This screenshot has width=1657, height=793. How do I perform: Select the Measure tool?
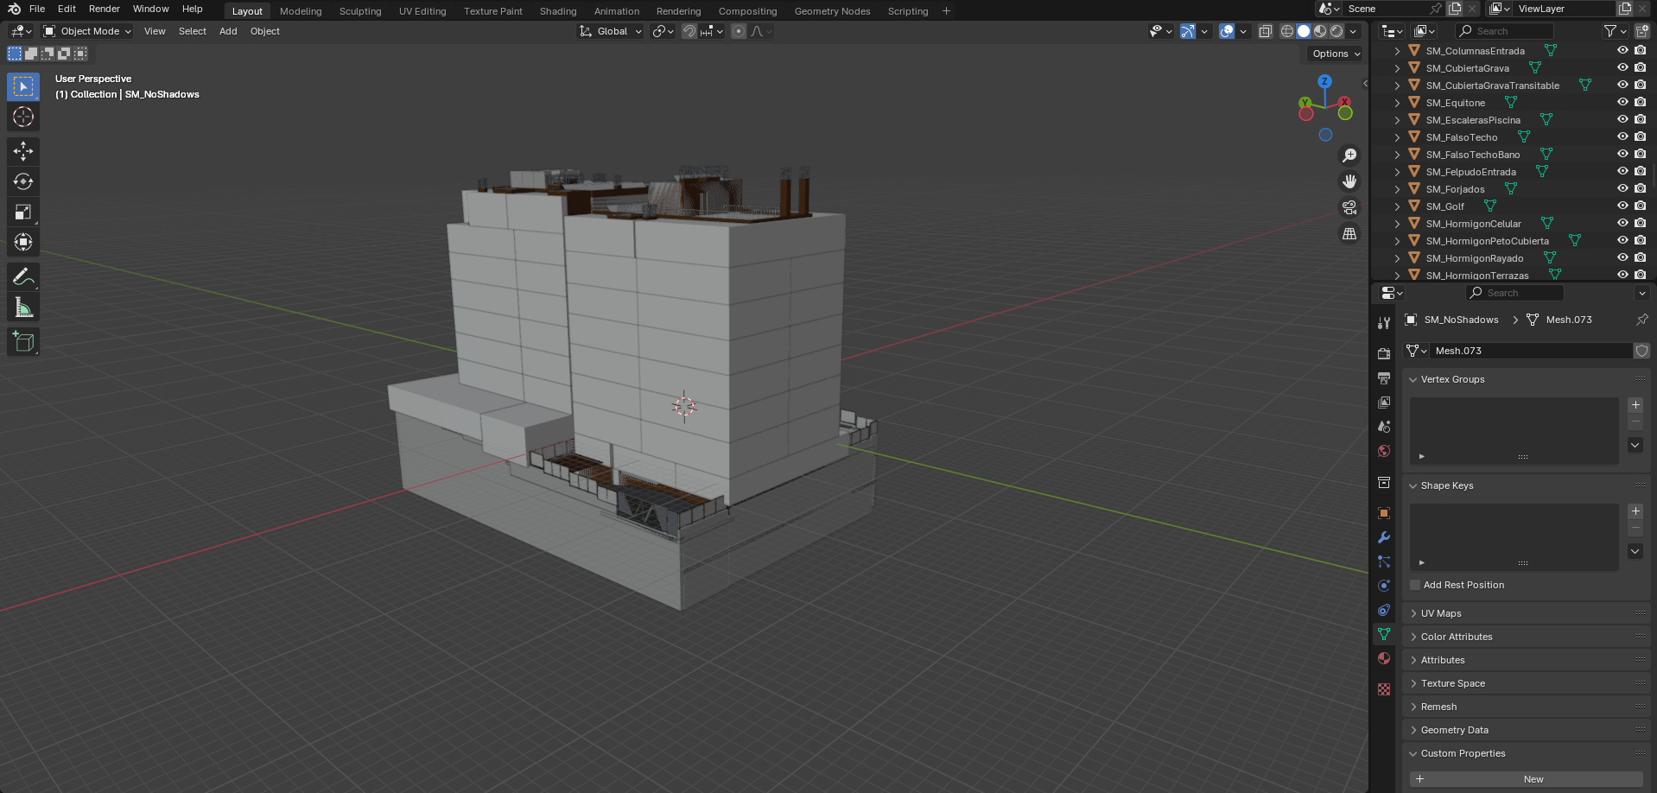tap(23, 308)
